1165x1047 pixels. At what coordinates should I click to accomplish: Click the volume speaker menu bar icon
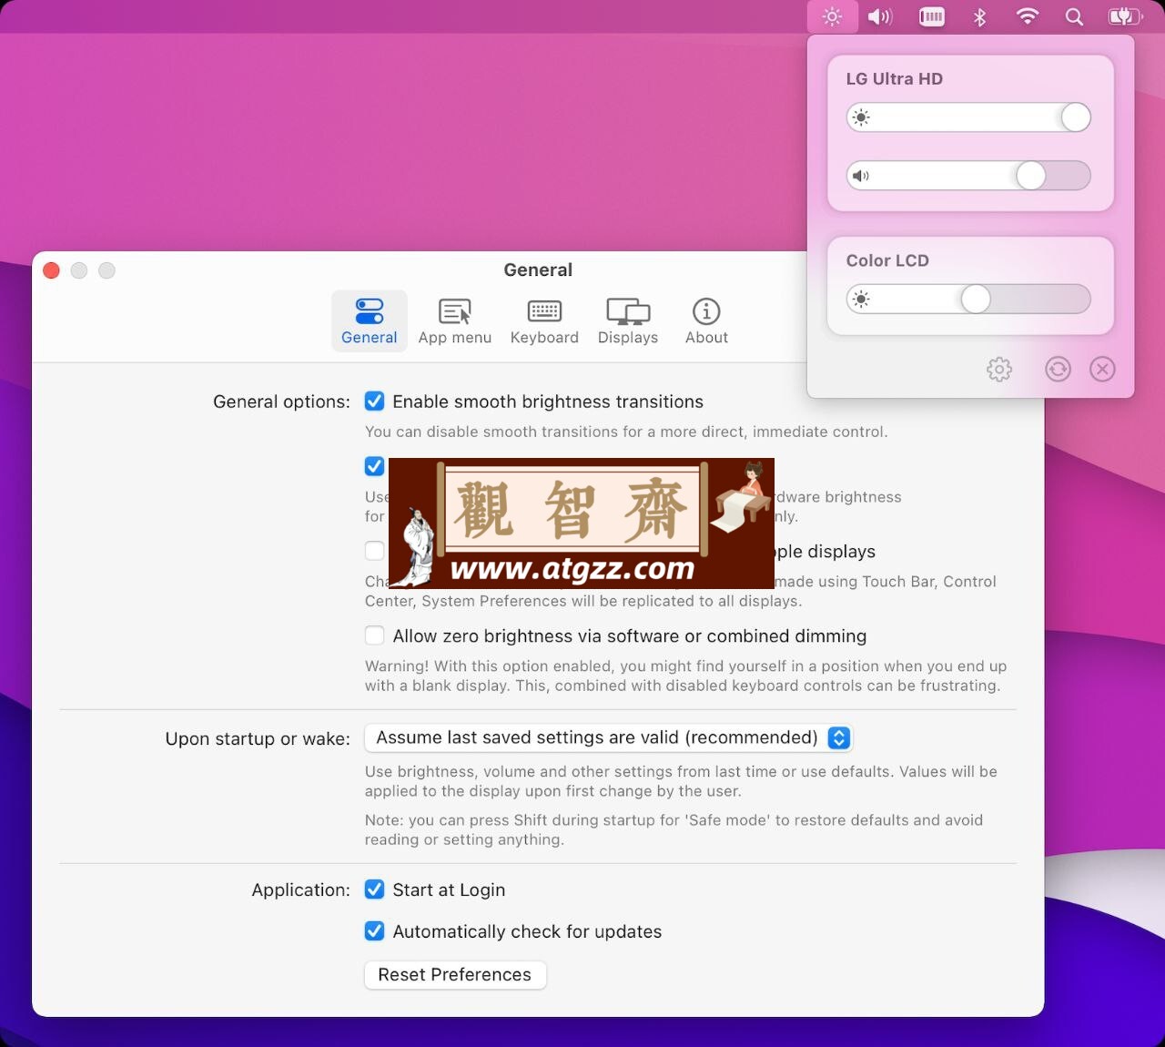point(880,16)
